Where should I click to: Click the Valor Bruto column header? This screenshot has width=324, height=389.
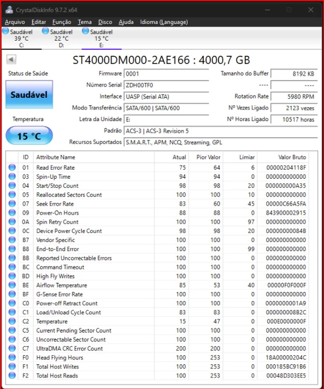[283, 157]
